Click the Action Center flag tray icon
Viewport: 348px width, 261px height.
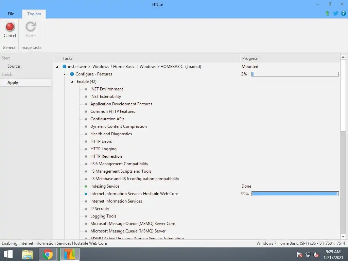(x=299, y=254)
